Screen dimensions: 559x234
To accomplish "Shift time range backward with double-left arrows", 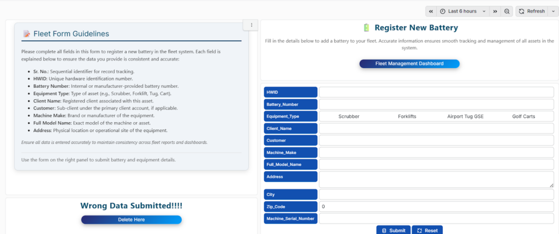I will coord(431,11).
